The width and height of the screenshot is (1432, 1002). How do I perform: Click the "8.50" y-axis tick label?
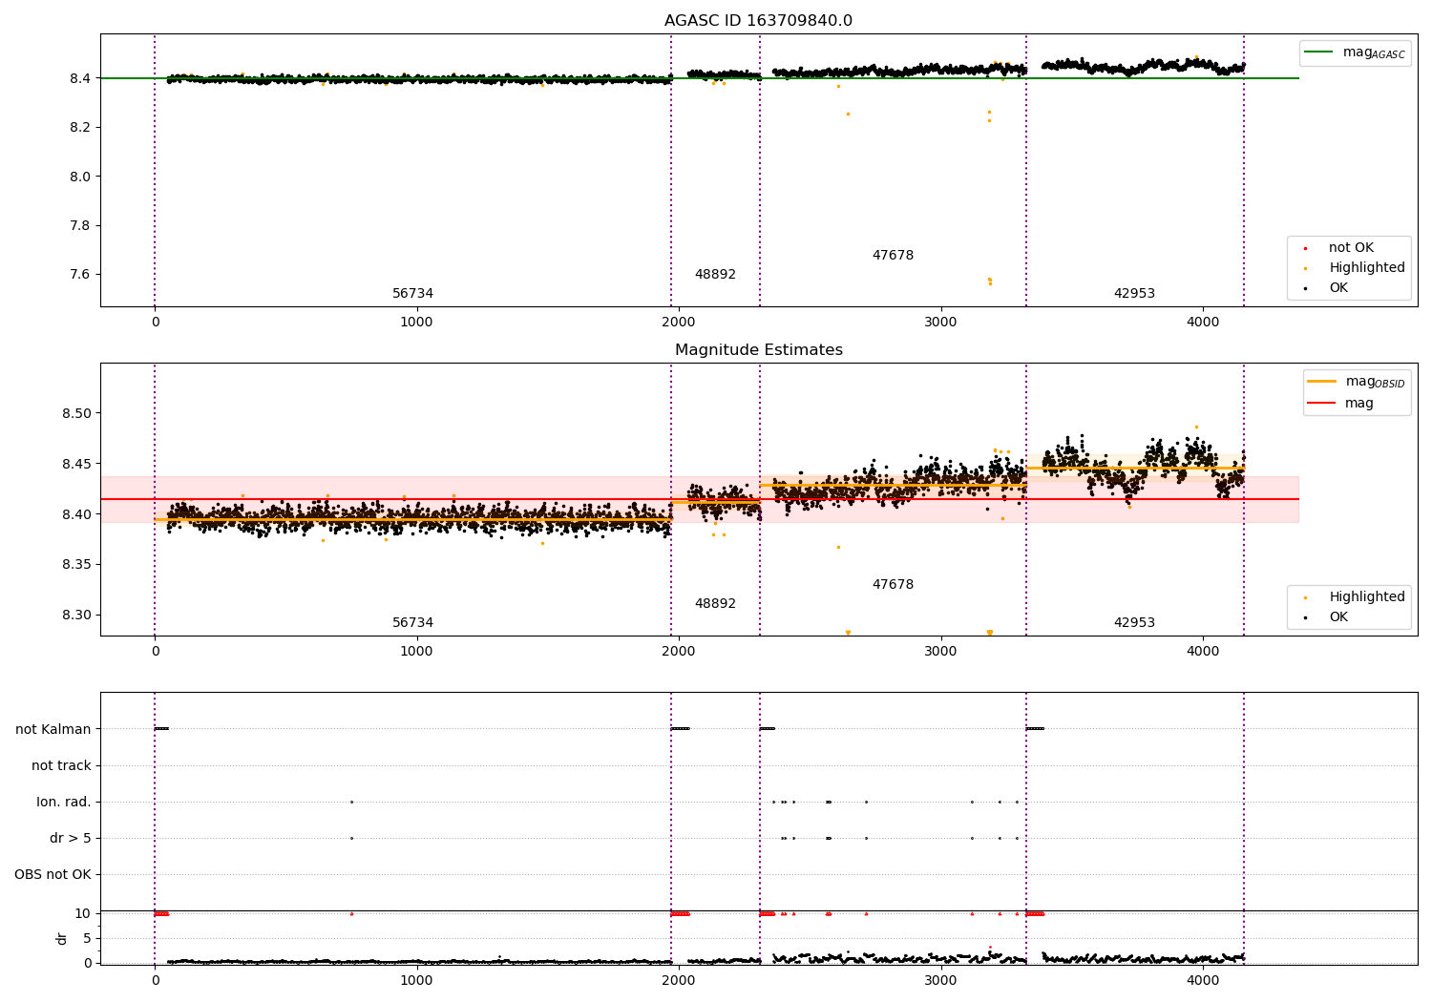pos(76,413)
